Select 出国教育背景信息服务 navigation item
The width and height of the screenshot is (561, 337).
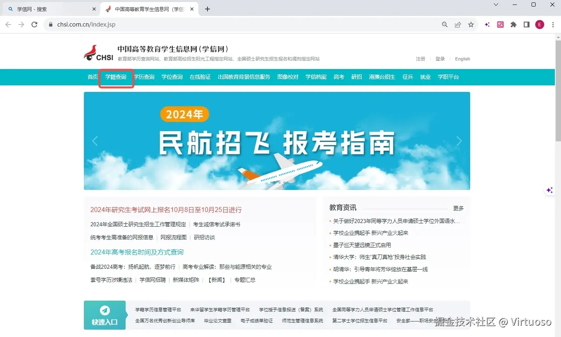point(244,77)
